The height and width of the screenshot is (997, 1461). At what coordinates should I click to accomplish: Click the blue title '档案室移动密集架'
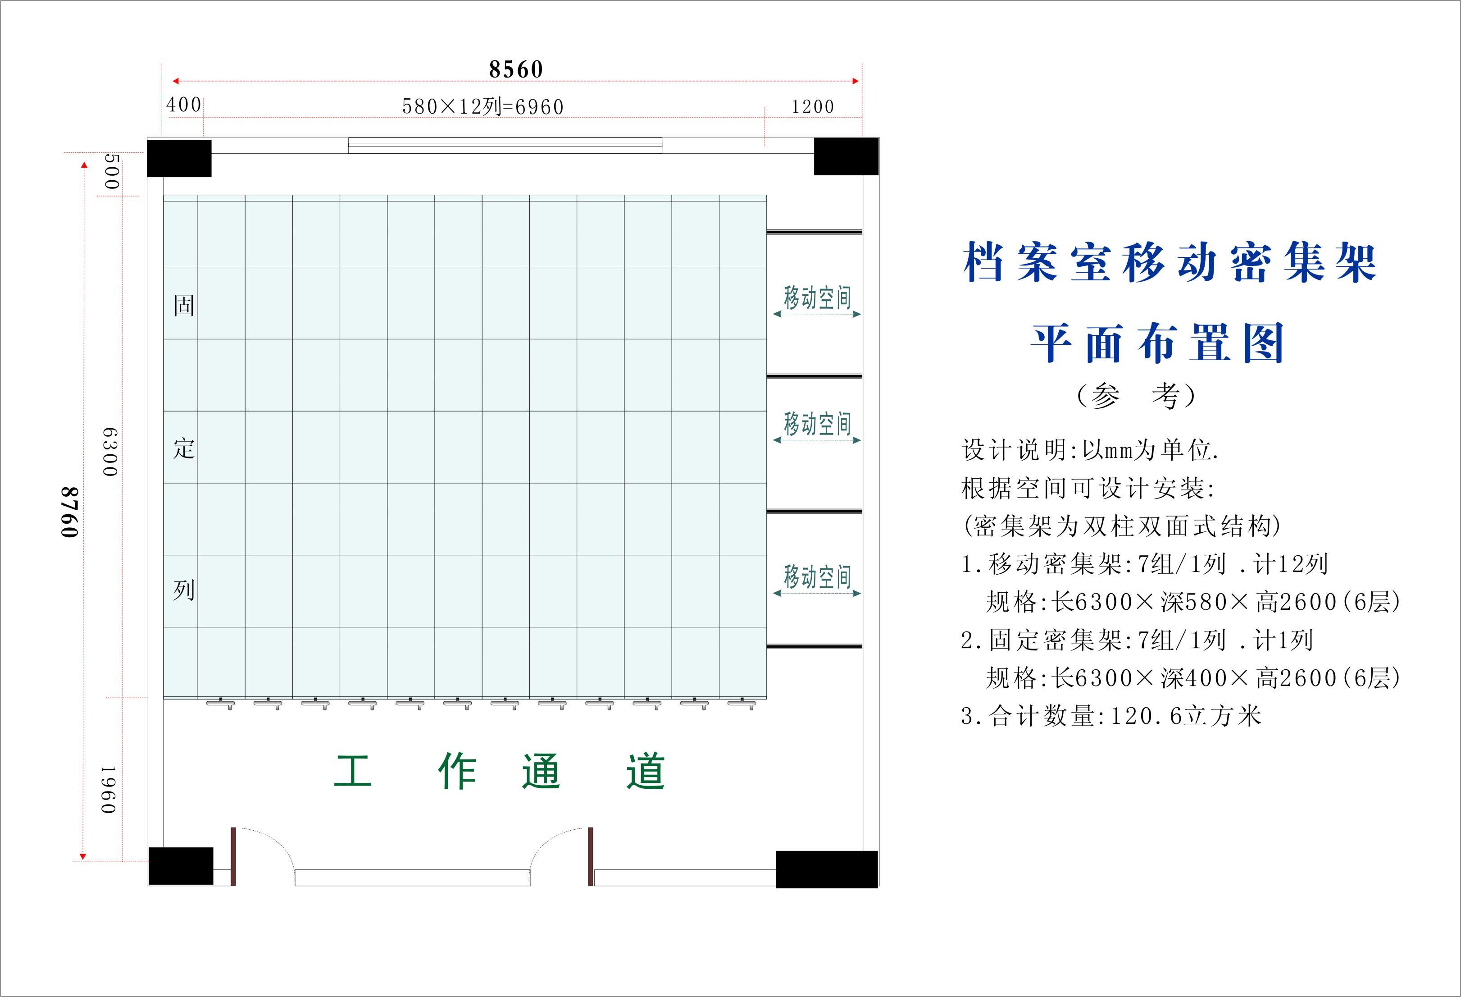1170,262
